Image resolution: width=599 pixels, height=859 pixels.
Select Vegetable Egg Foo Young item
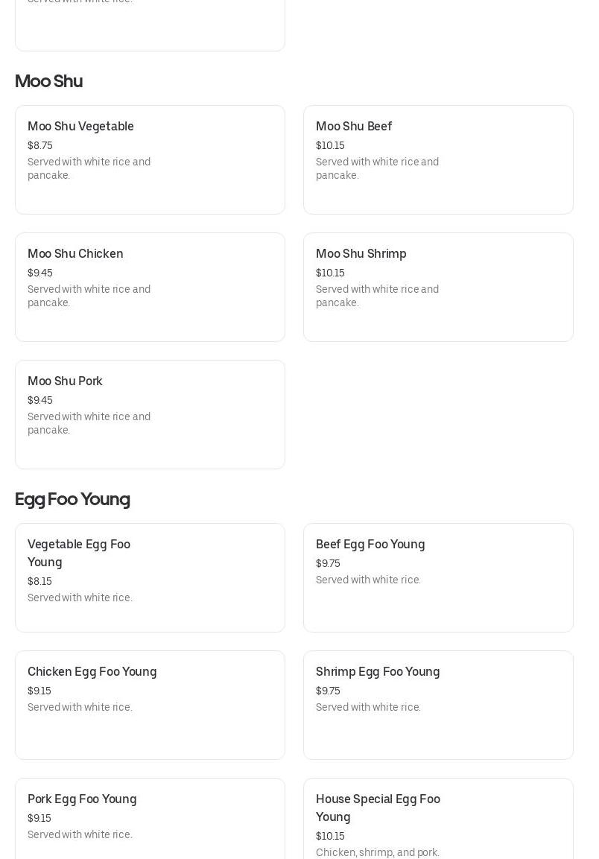click(150, 577)
